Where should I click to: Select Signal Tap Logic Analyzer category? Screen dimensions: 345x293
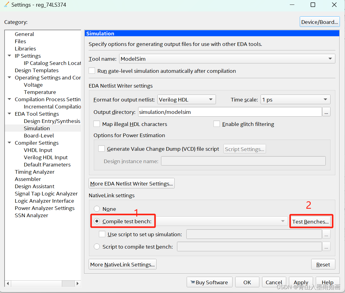click(46, 194)
